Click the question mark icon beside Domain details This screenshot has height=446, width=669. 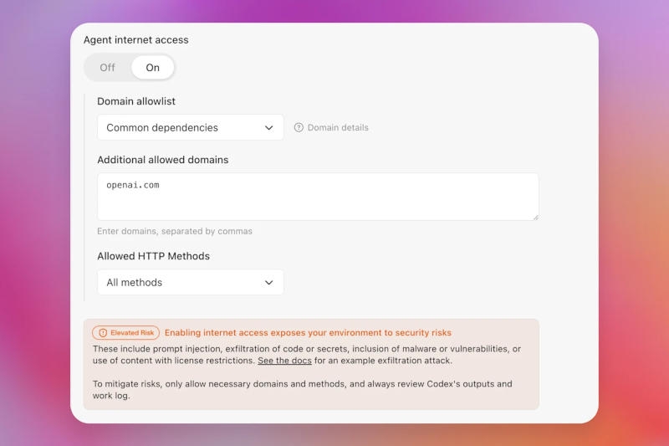pos(299,128)
